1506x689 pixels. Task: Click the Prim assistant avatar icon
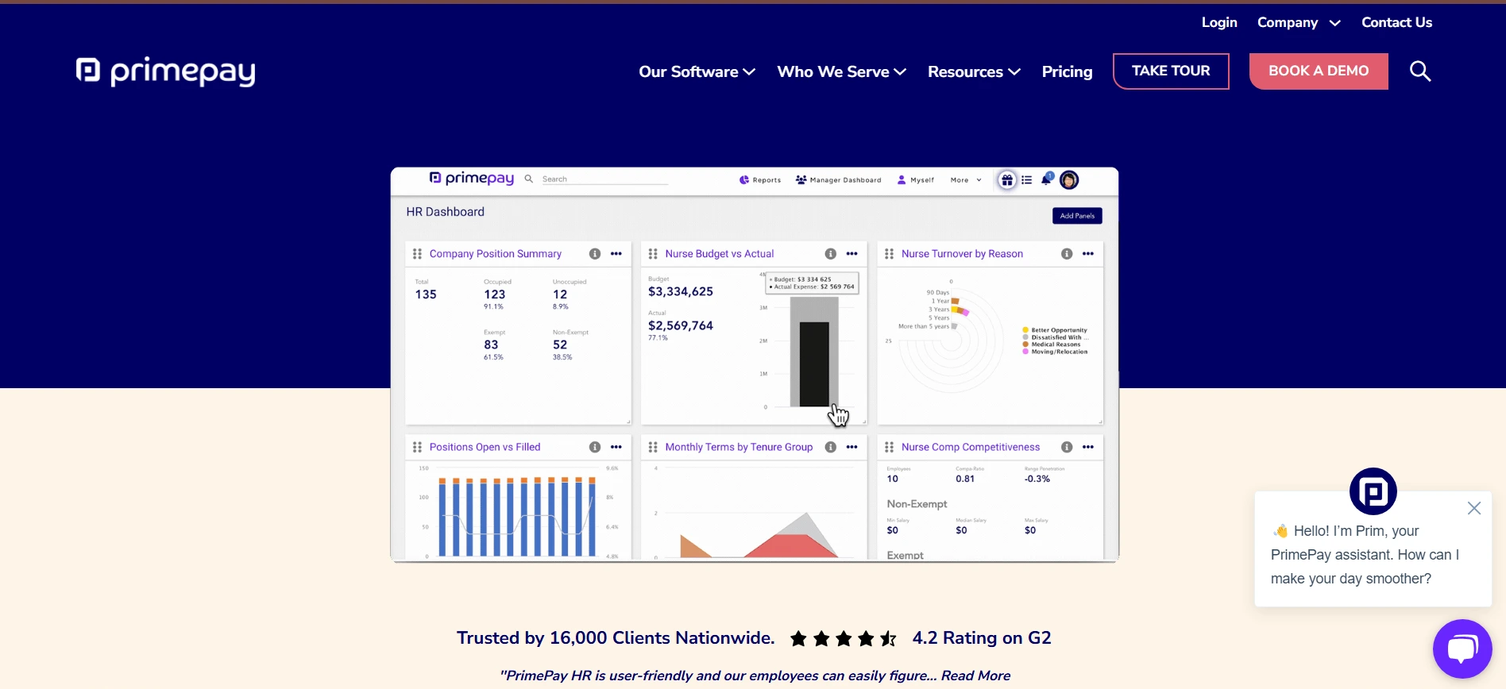(1373, 491)
